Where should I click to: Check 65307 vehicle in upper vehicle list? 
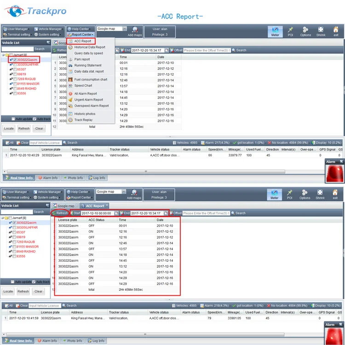(x=15, y=69)
